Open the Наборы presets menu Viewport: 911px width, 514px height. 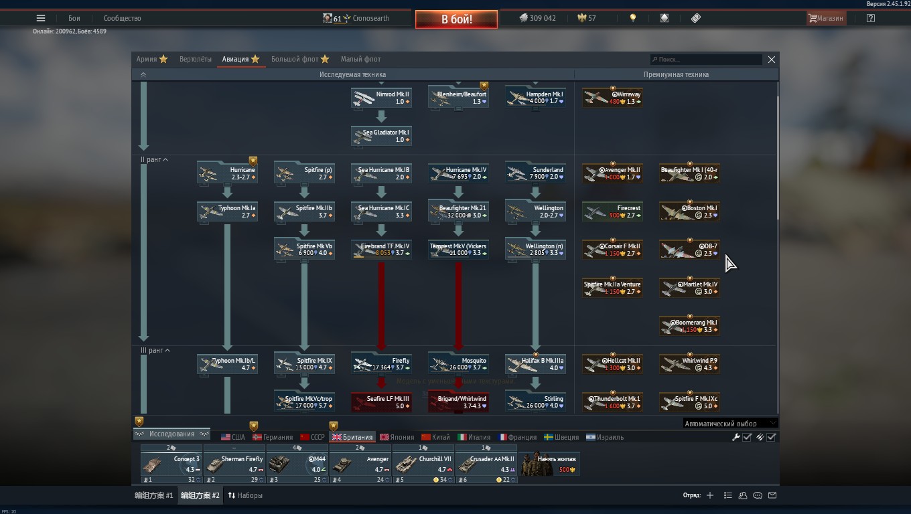pyautogui.click(x=245, y=495)
